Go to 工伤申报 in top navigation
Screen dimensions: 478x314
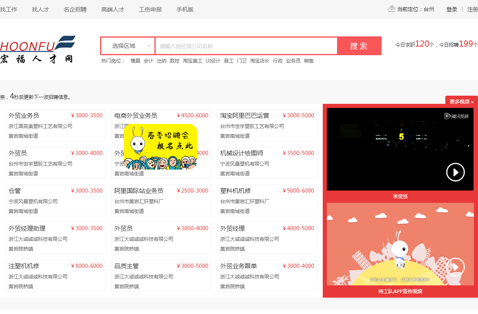150,9
